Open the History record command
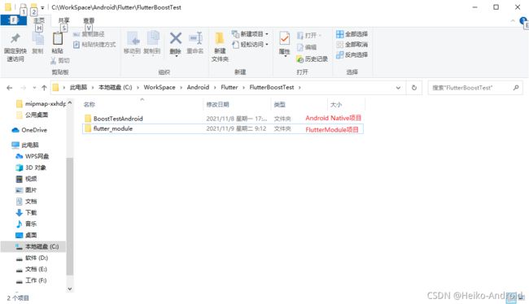 (x=312, y=59)
